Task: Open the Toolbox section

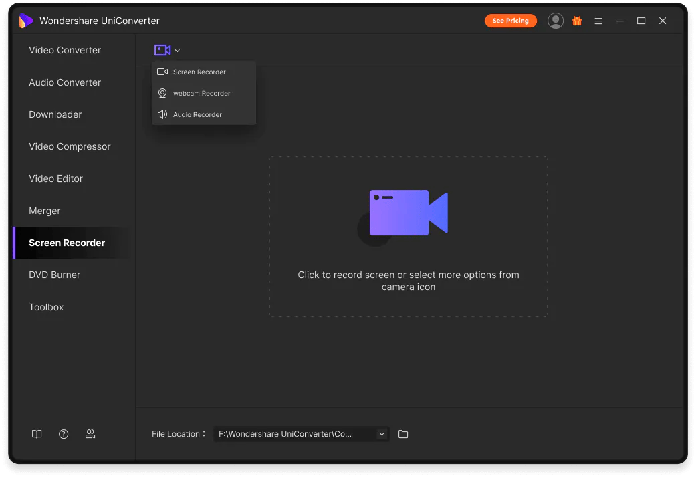Action: point(46,307)
